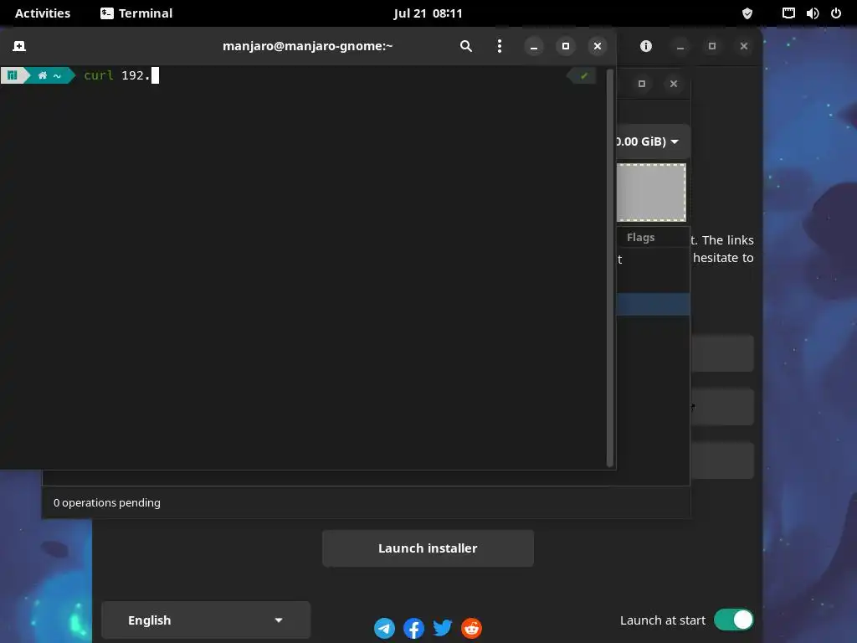The image size is (857, 643).
Task: Open the Terminal app menu in top bar
Action: [x=136, y=13]
